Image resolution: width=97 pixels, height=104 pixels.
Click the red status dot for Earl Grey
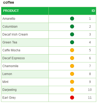click(x=72, y=98)
